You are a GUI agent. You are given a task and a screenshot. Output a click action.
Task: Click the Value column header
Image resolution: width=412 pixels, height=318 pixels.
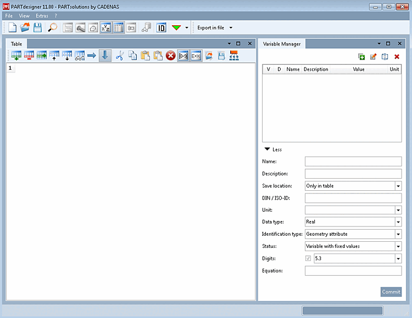358,69
